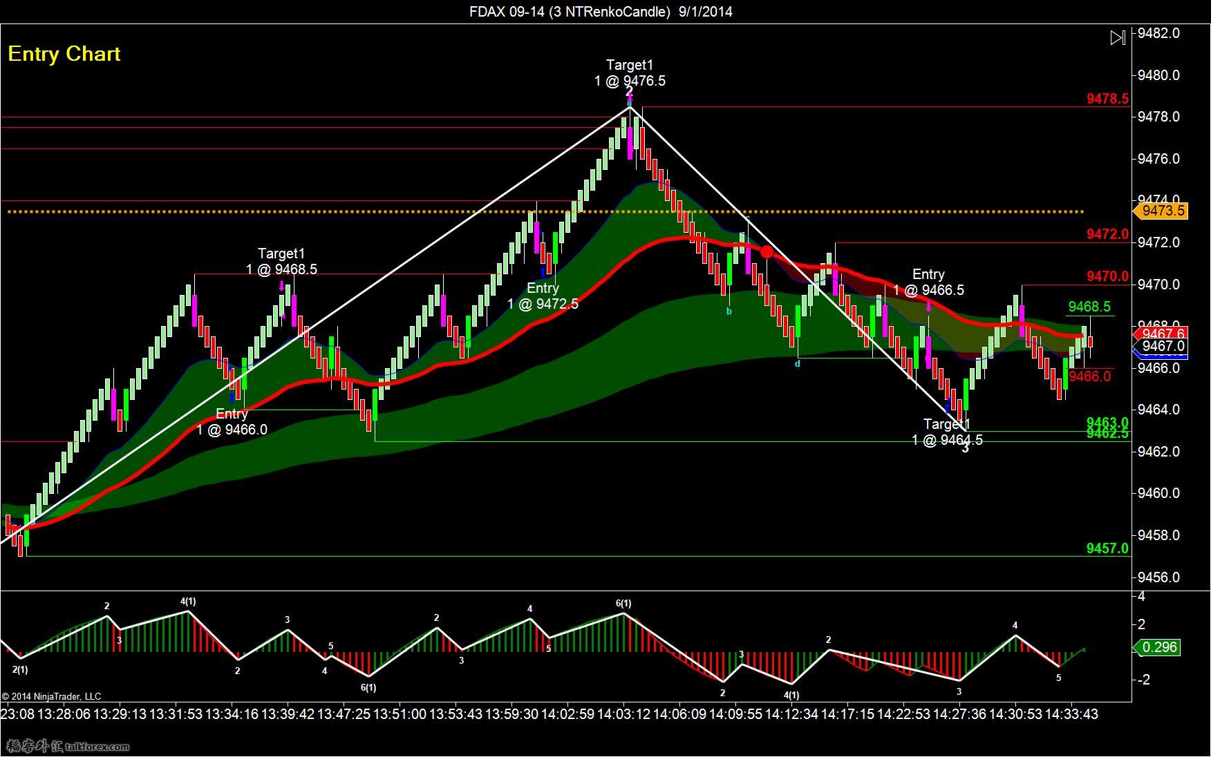Select the Target1 1 @ 9464.5 annotation
The image size is (1211, 757).
pyautogui.click(x=947, y=432)
